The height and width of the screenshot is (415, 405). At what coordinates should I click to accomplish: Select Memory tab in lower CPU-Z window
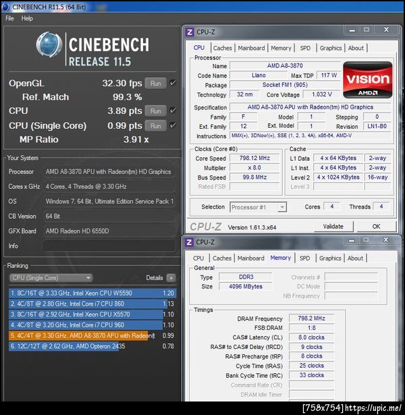pyautogui.click(x=281, y=258)
